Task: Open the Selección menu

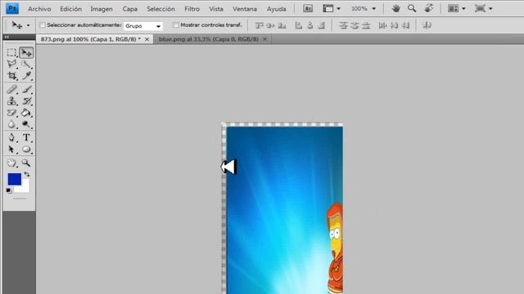Action: [160, 9]
